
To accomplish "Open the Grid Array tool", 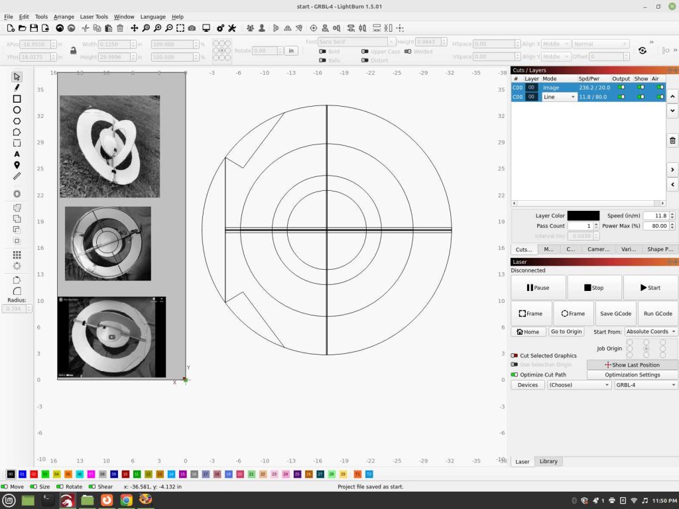I will pos(17,255).
